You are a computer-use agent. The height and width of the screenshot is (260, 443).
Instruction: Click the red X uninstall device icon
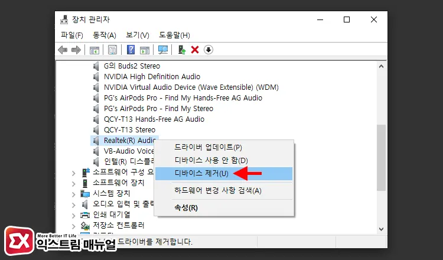click(195, 50)
